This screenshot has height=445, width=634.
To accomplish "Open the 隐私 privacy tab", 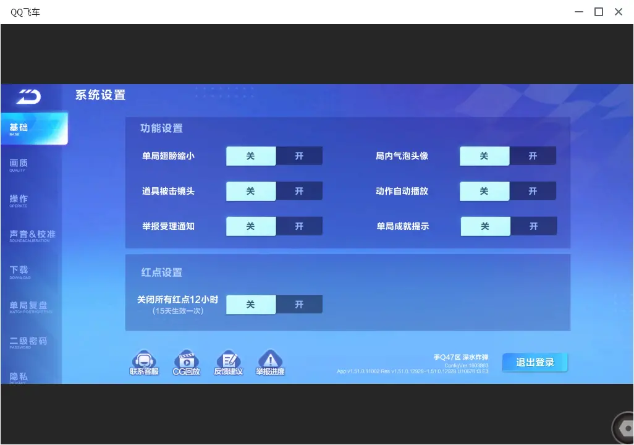I will (19, 378).
